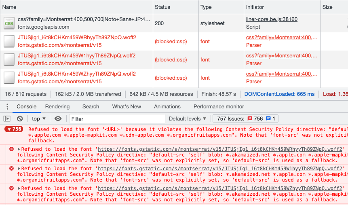Viewport: 348px width, 205px height.
Task: Open the Default levels dropdown
Action: (188, 119)
